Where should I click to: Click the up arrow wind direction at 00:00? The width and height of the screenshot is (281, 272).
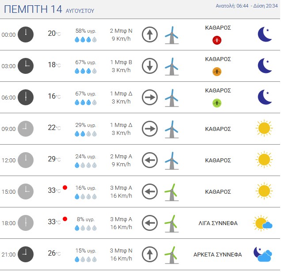[x=150, y=34]
